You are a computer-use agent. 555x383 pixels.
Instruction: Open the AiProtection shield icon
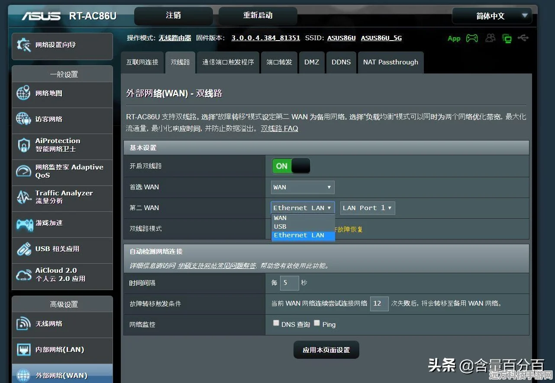[x=23, y=145]
